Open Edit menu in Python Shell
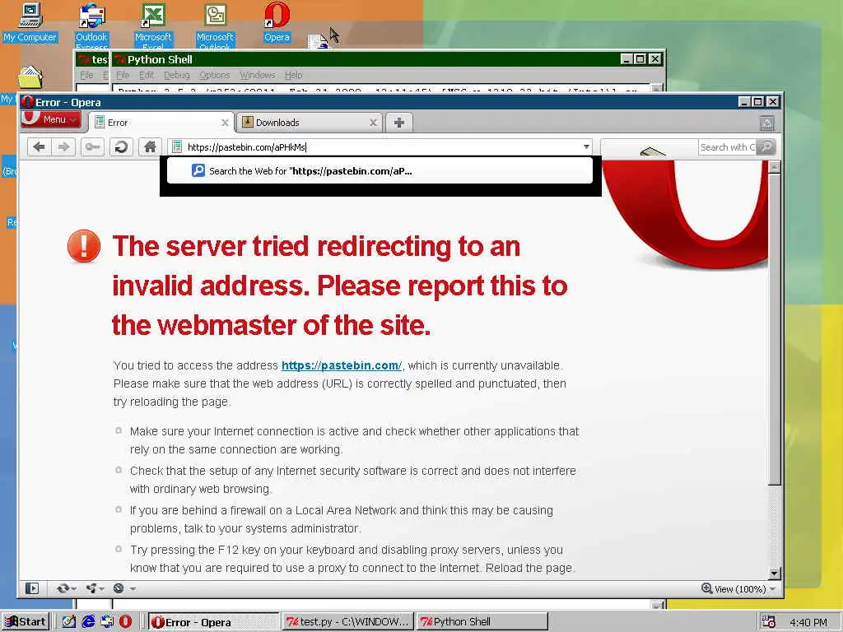The image size is (843, 632). (147, 75)
